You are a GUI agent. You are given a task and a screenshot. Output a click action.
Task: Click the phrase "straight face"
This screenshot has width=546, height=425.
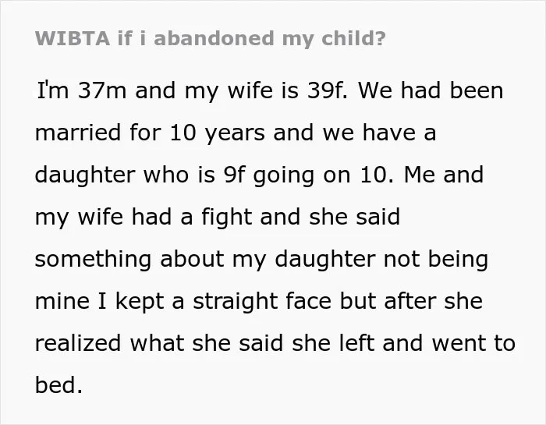point(262,302)
